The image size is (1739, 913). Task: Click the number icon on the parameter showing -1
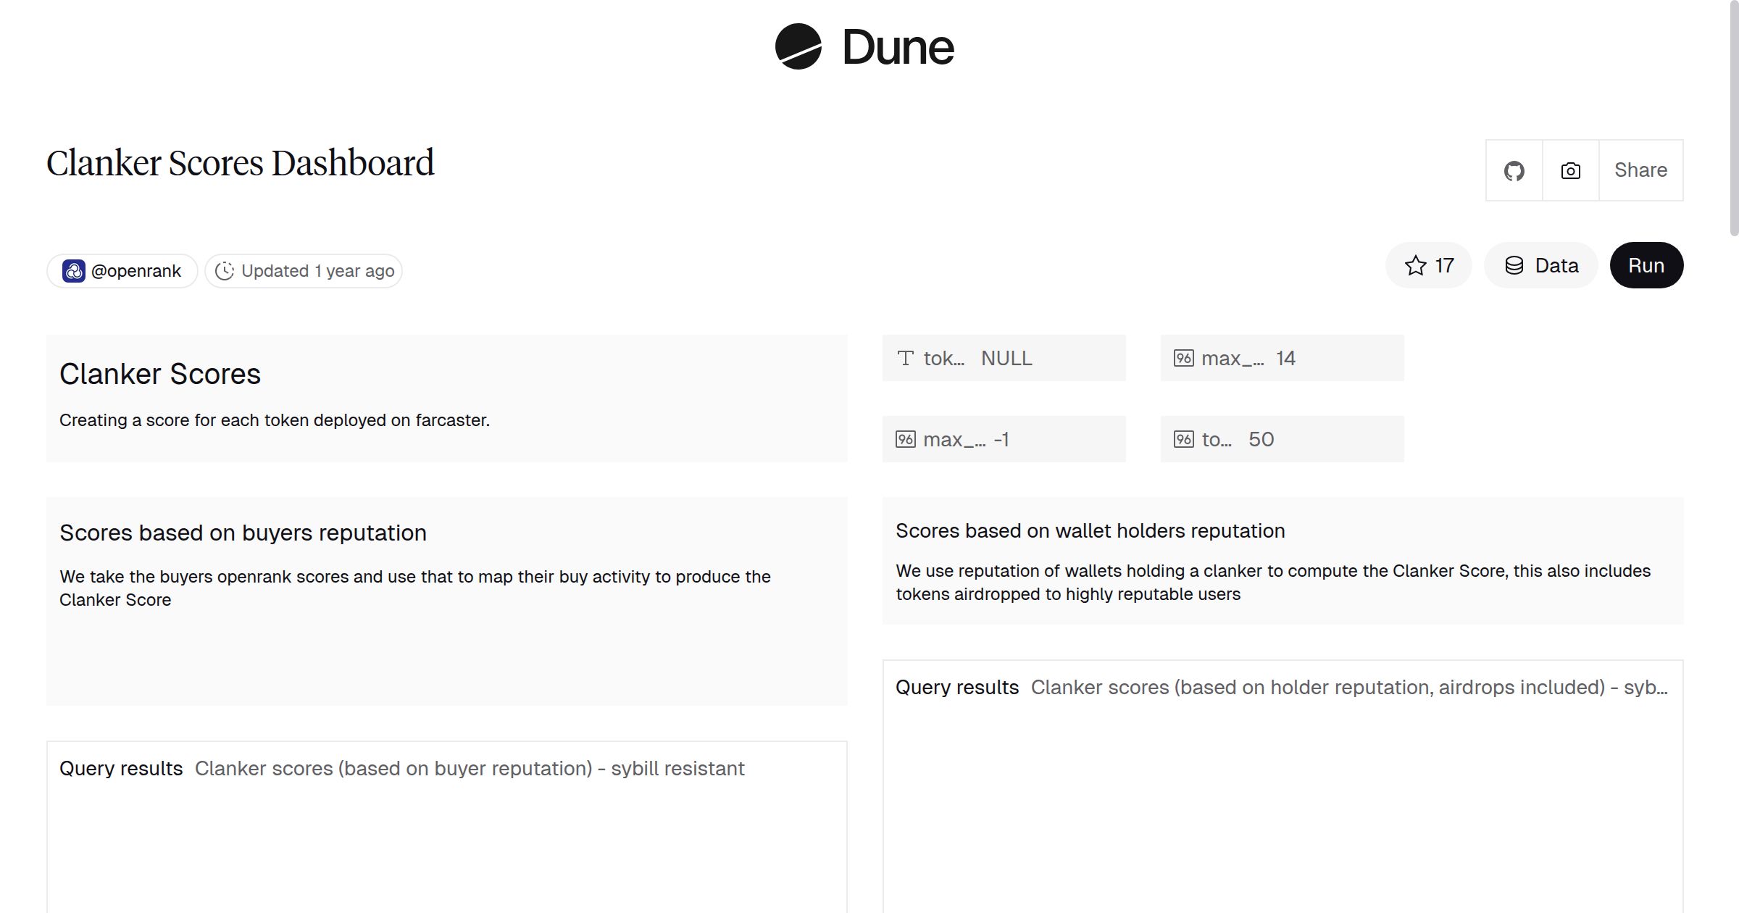point(904,438)
